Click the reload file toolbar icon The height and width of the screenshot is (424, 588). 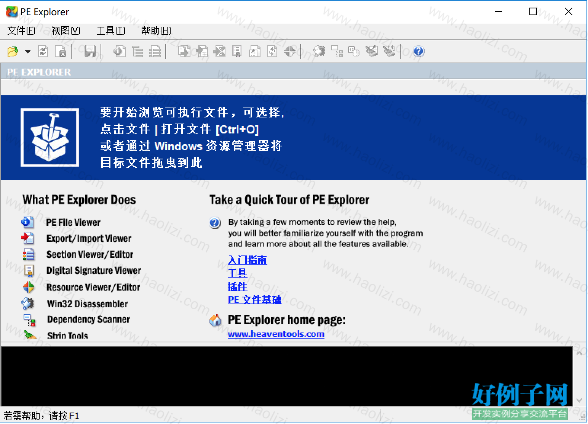coord(43,51)
